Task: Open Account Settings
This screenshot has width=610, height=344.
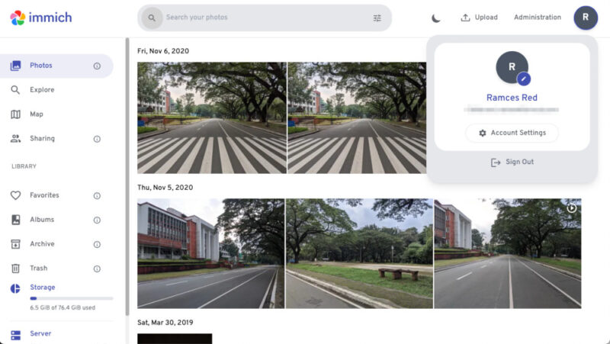Action: coord(512,133)
